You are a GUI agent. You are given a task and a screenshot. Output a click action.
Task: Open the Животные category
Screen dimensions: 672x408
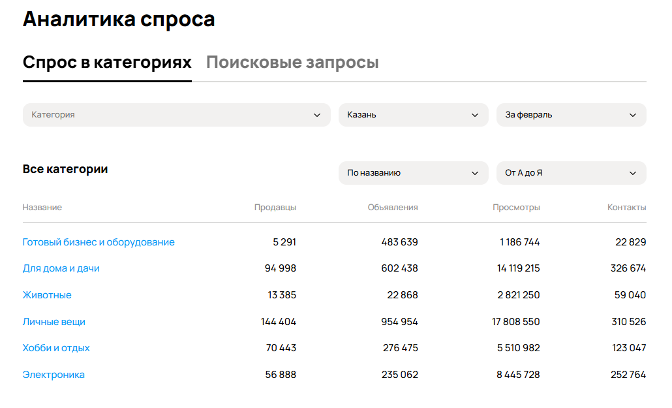(x=48, y=294)
